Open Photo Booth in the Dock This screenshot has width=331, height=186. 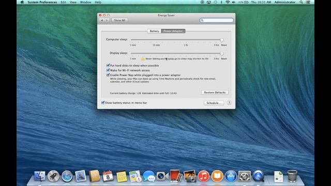tap(176, 176)
